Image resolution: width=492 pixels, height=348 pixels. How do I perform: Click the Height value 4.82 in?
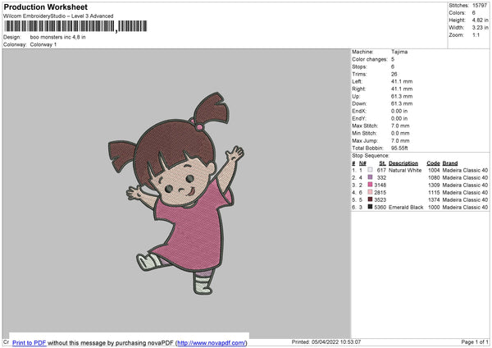coord(480,20)
